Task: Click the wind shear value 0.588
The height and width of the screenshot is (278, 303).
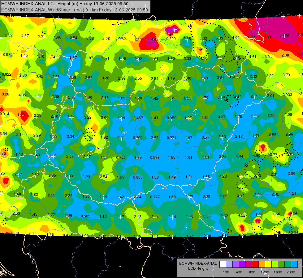Action: point(155,158)
